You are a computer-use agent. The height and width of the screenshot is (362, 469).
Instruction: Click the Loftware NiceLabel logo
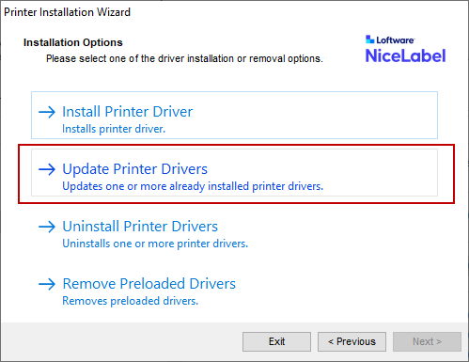click(405, 49)
